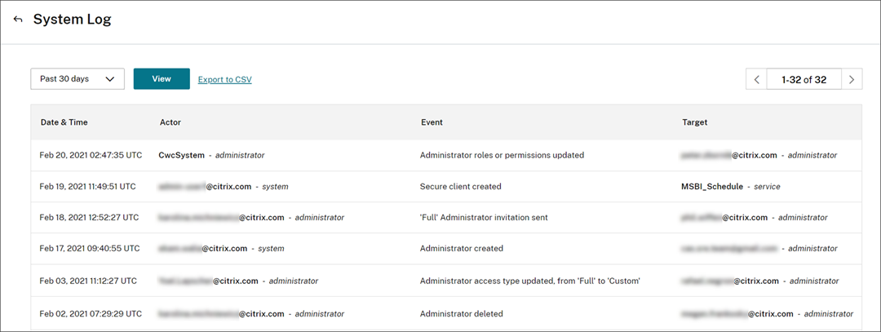This screenshot has width=881, height=332.
Task: Click the back arrow beside System Log
Action: coord(18,20)
